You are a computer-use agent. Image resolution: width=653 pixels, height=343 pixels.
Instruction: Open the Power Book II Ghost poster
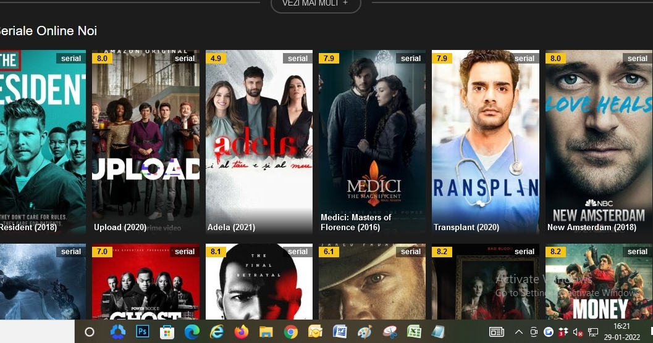click(146, 281)
